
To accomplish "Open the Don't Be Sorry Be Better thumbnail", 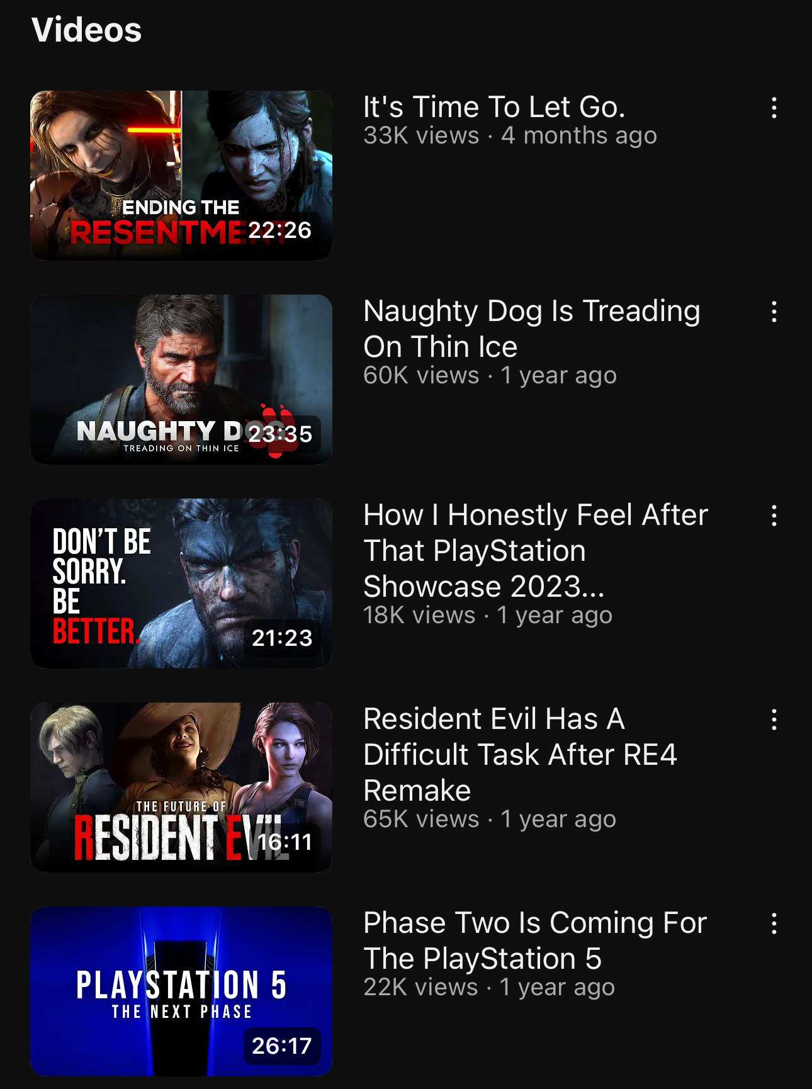I will tap(181, 584).
